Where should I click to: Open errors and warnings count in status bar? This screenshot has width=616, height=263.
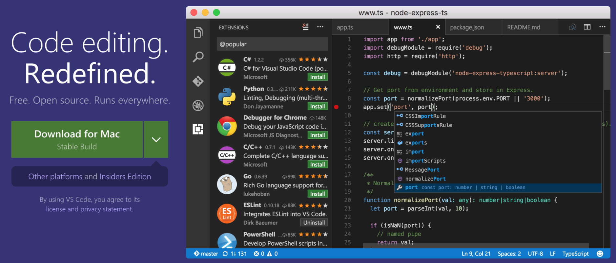click(x=266, y=254)
